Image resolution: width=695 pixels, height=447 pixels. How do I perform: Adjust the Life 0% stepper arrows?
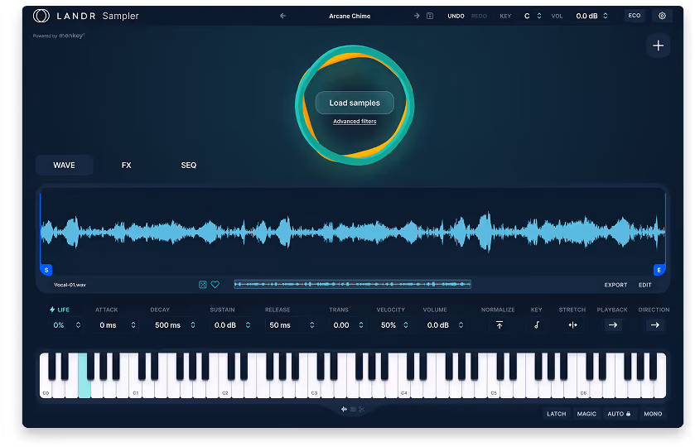78,325
